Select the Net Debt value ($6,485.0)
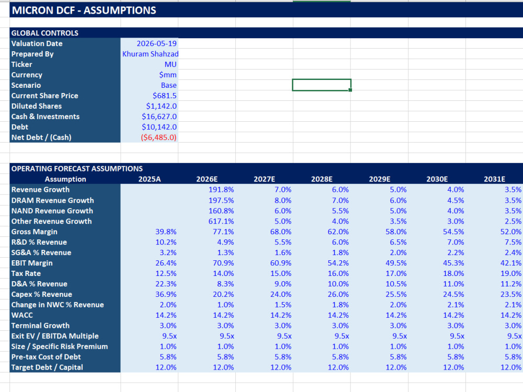Viewport: 523px width, 392px height. 158,137
